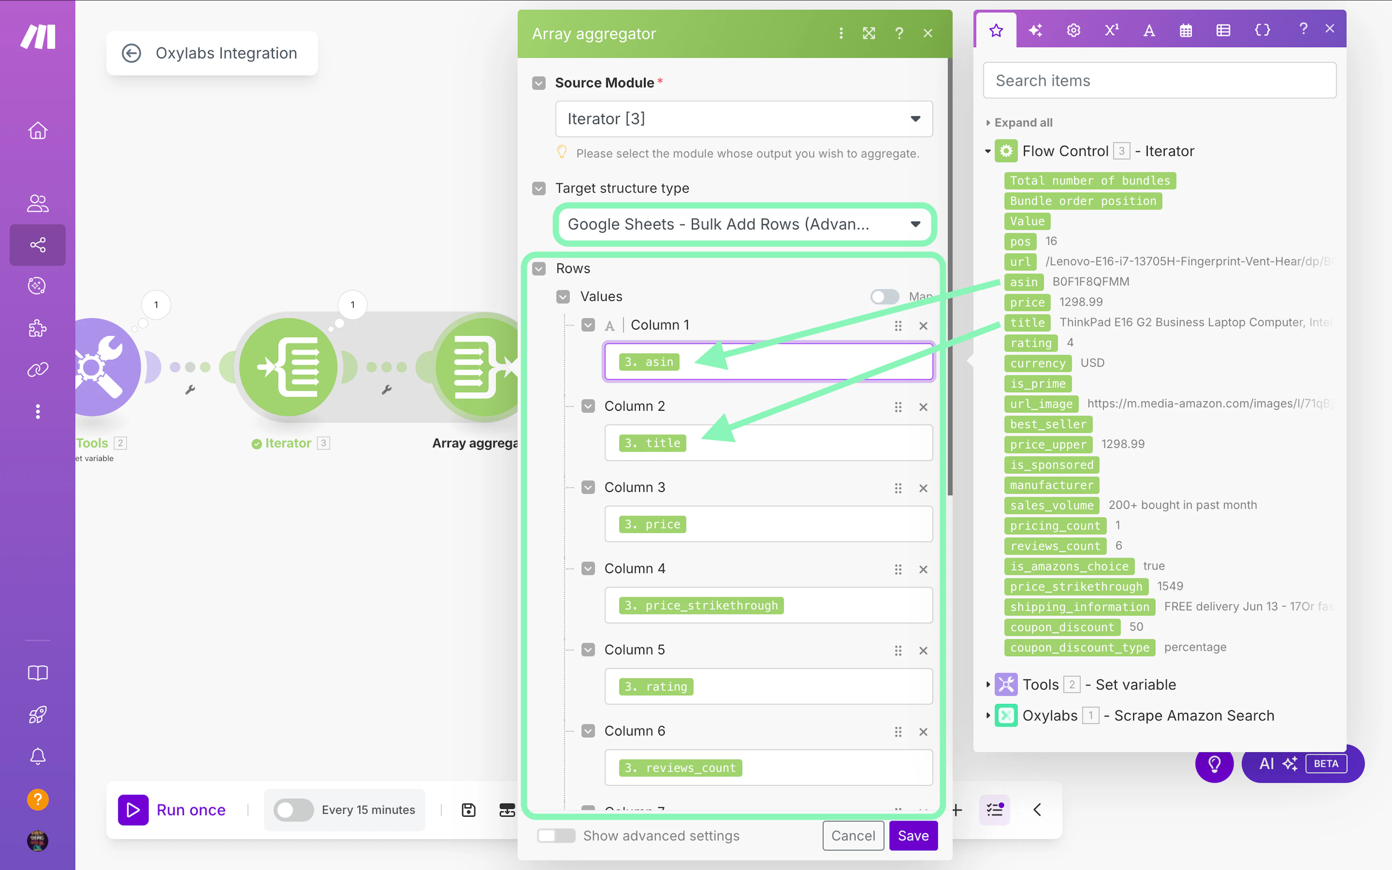
Task: Open the Source Module Iterator [3] dropdown
Action: 744,119
